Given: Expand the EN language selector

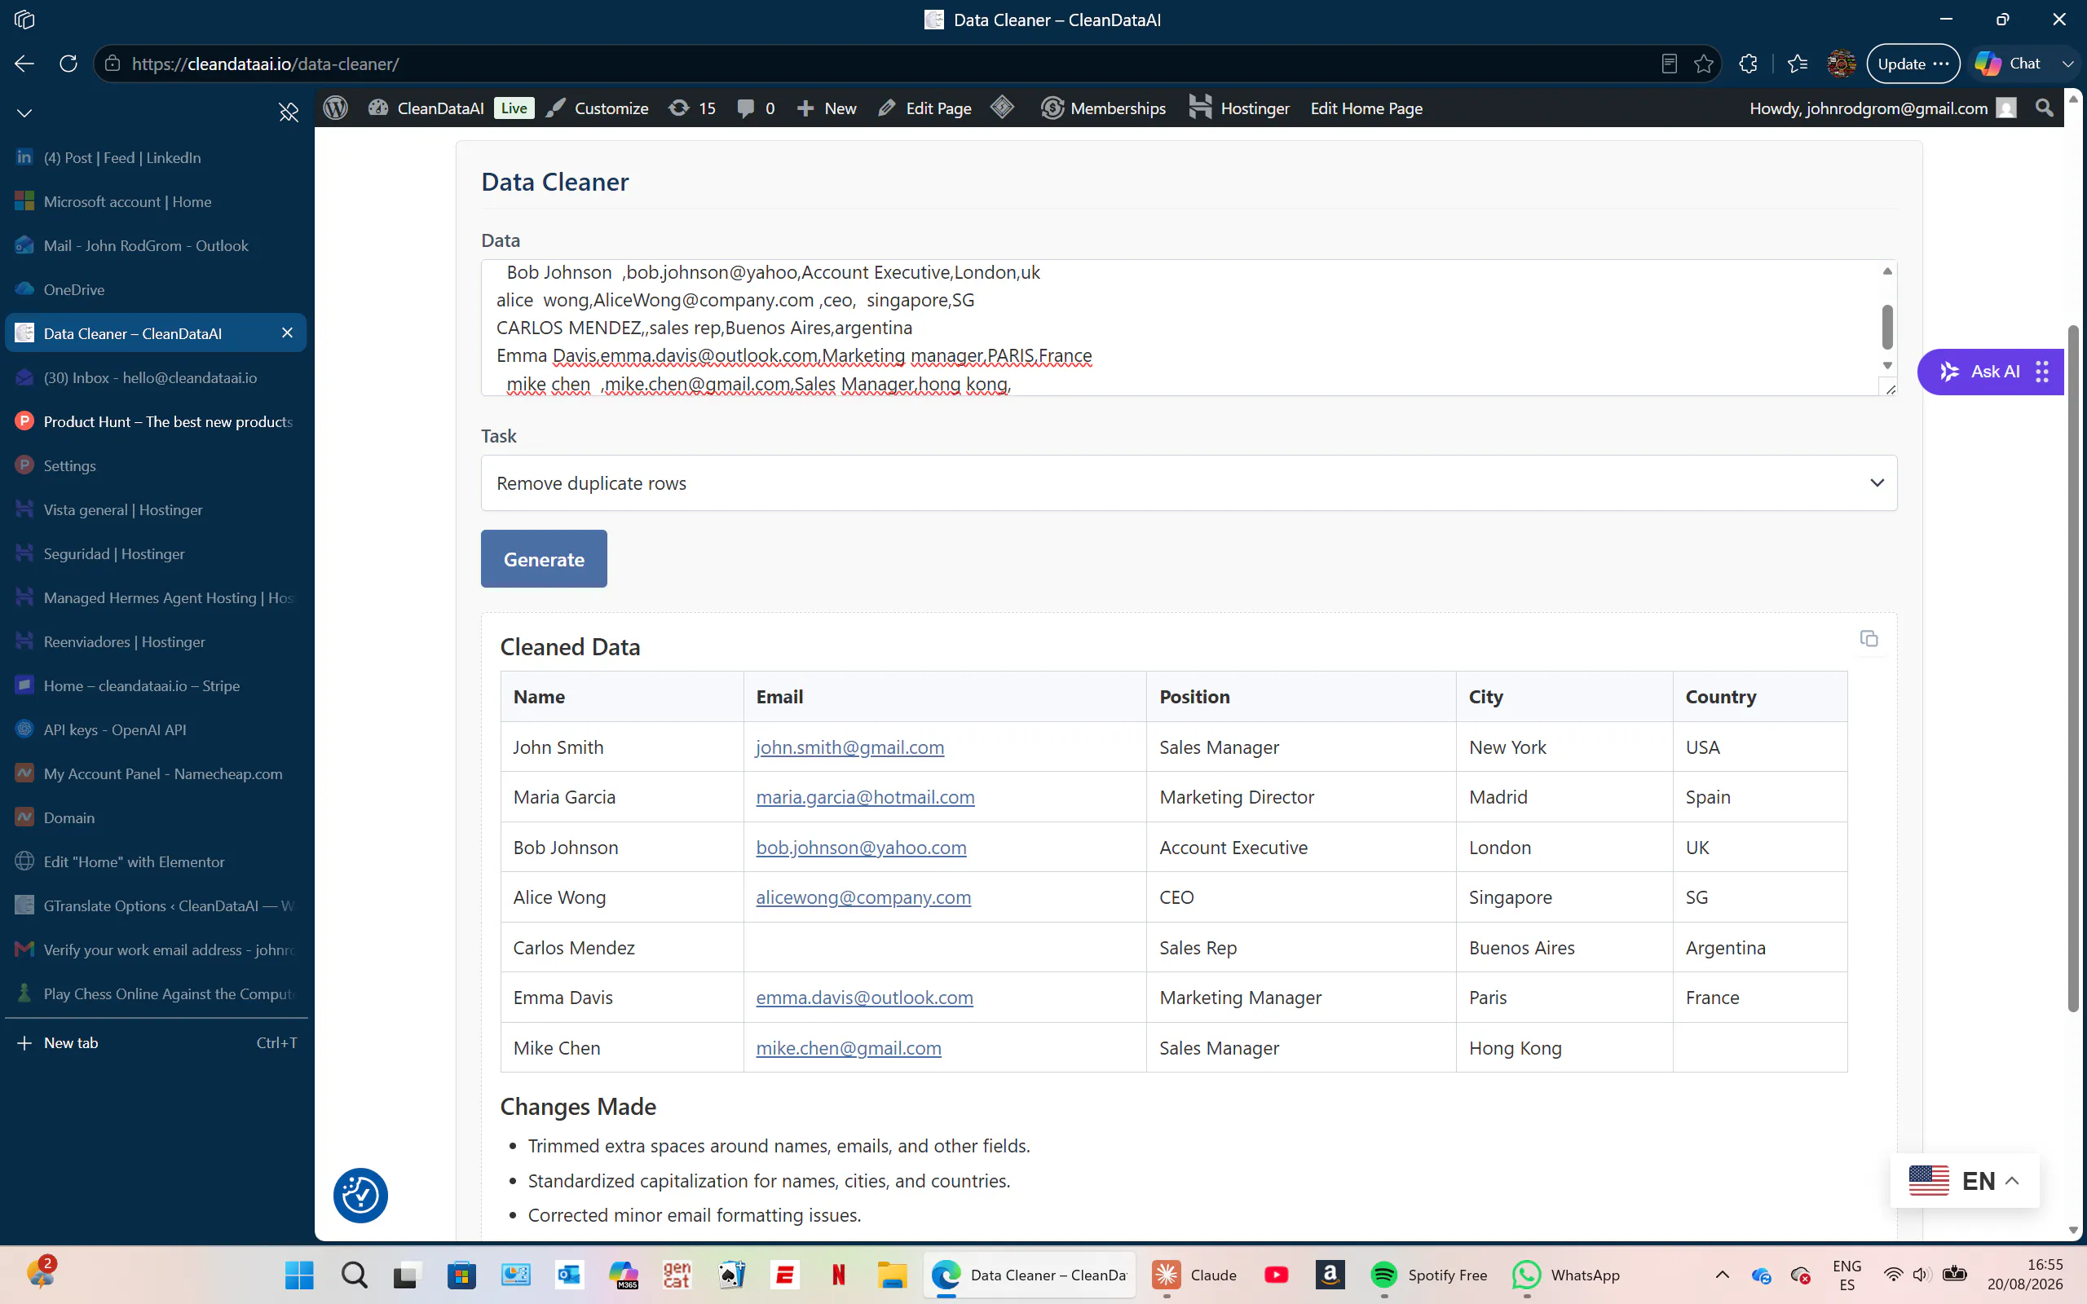Looking at the screenshot, I should tap(1965, 1181).
